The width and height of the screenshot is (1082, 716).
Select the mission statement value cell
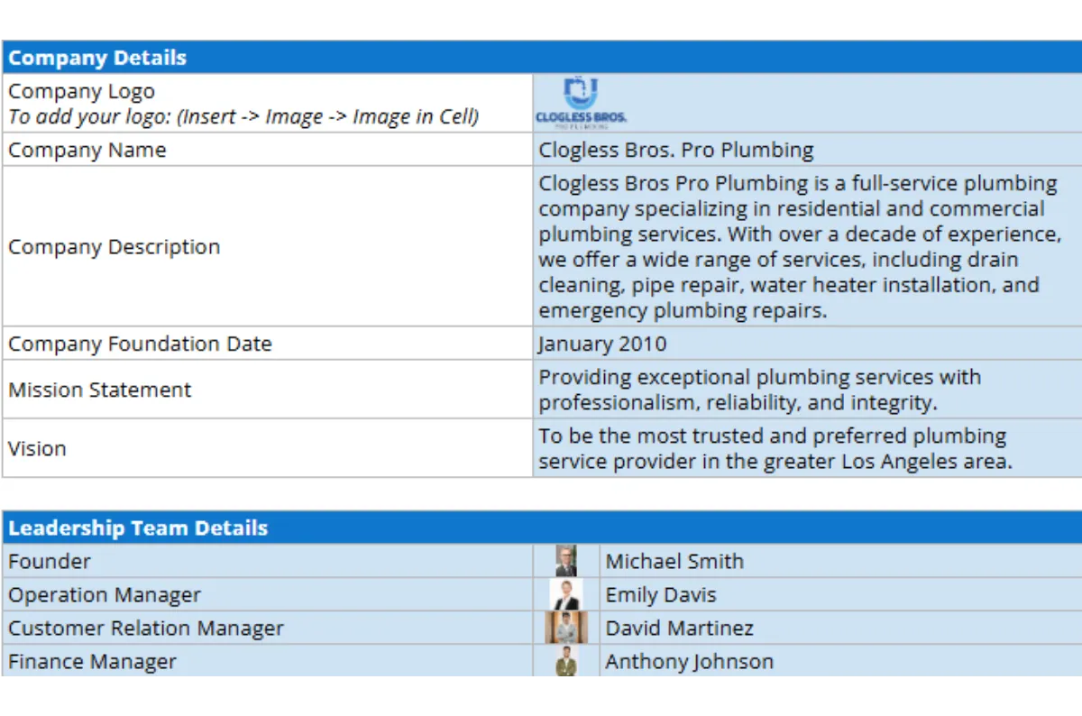point(806,390)
